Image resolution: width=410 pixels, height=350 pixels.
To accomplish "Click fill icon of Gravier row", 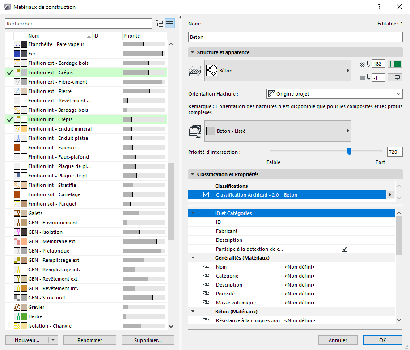I will click(17, 307).
